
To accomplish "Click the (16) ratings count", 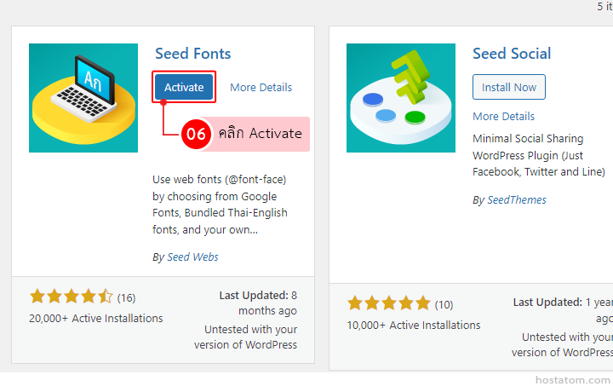I will point(126,298).
